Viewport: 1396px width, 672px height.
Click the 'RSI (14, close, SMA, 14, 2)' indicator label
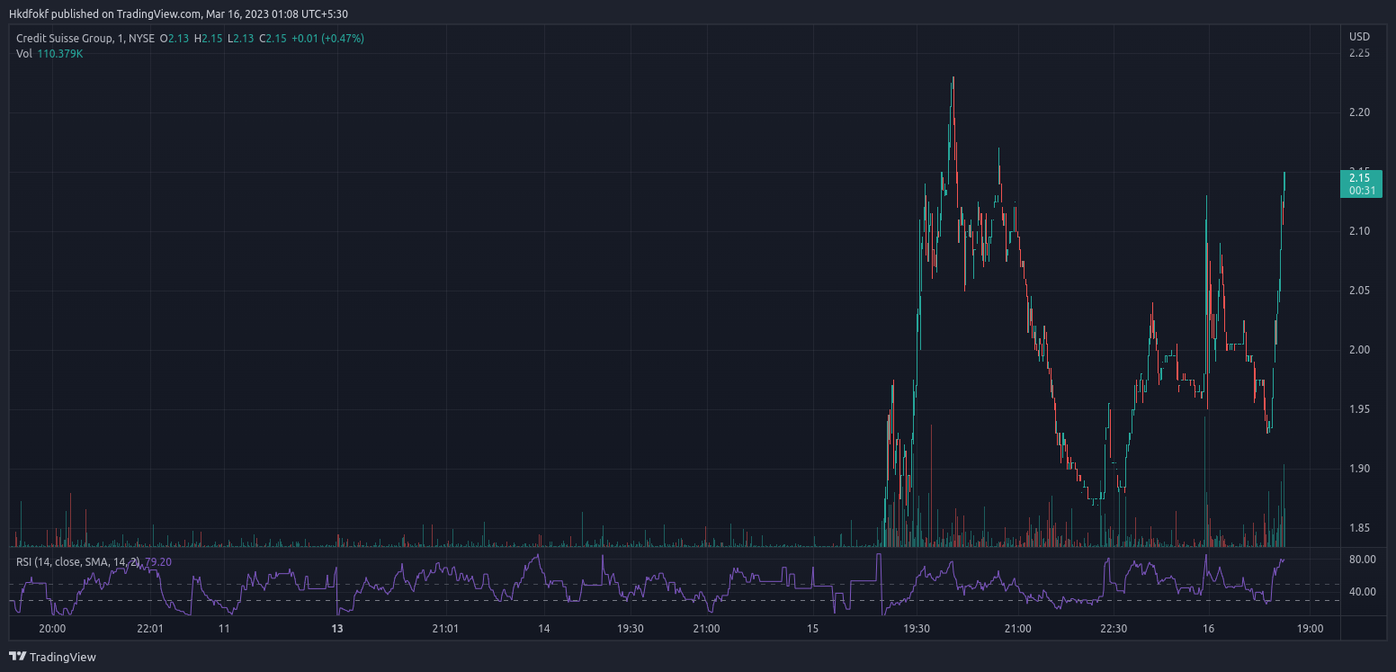point(78,561)
